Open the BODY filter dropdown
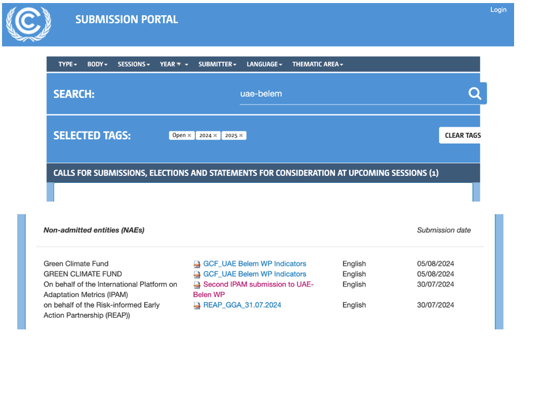 point(97,64)
